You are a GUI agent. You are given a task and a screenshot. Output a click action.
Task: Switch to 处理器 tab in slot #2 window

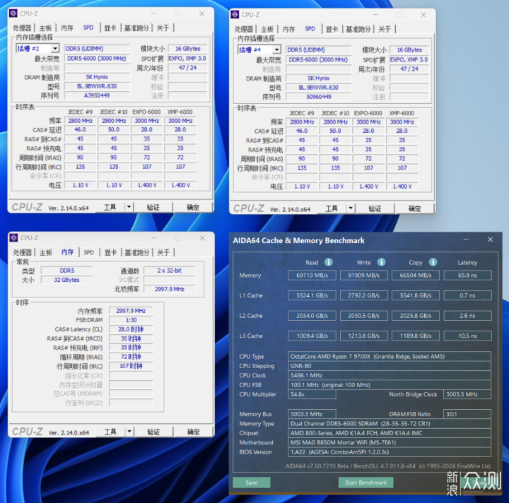(x=22, y=28)
